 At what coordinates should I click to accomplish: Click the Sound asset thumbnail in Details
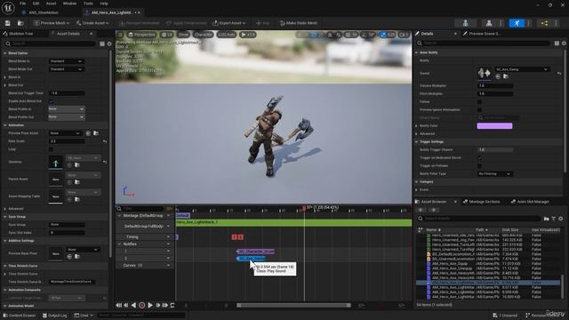point(484,73)
